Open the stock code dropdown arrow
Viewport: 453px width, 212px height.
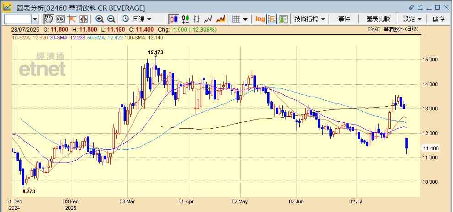pos(35,19)
